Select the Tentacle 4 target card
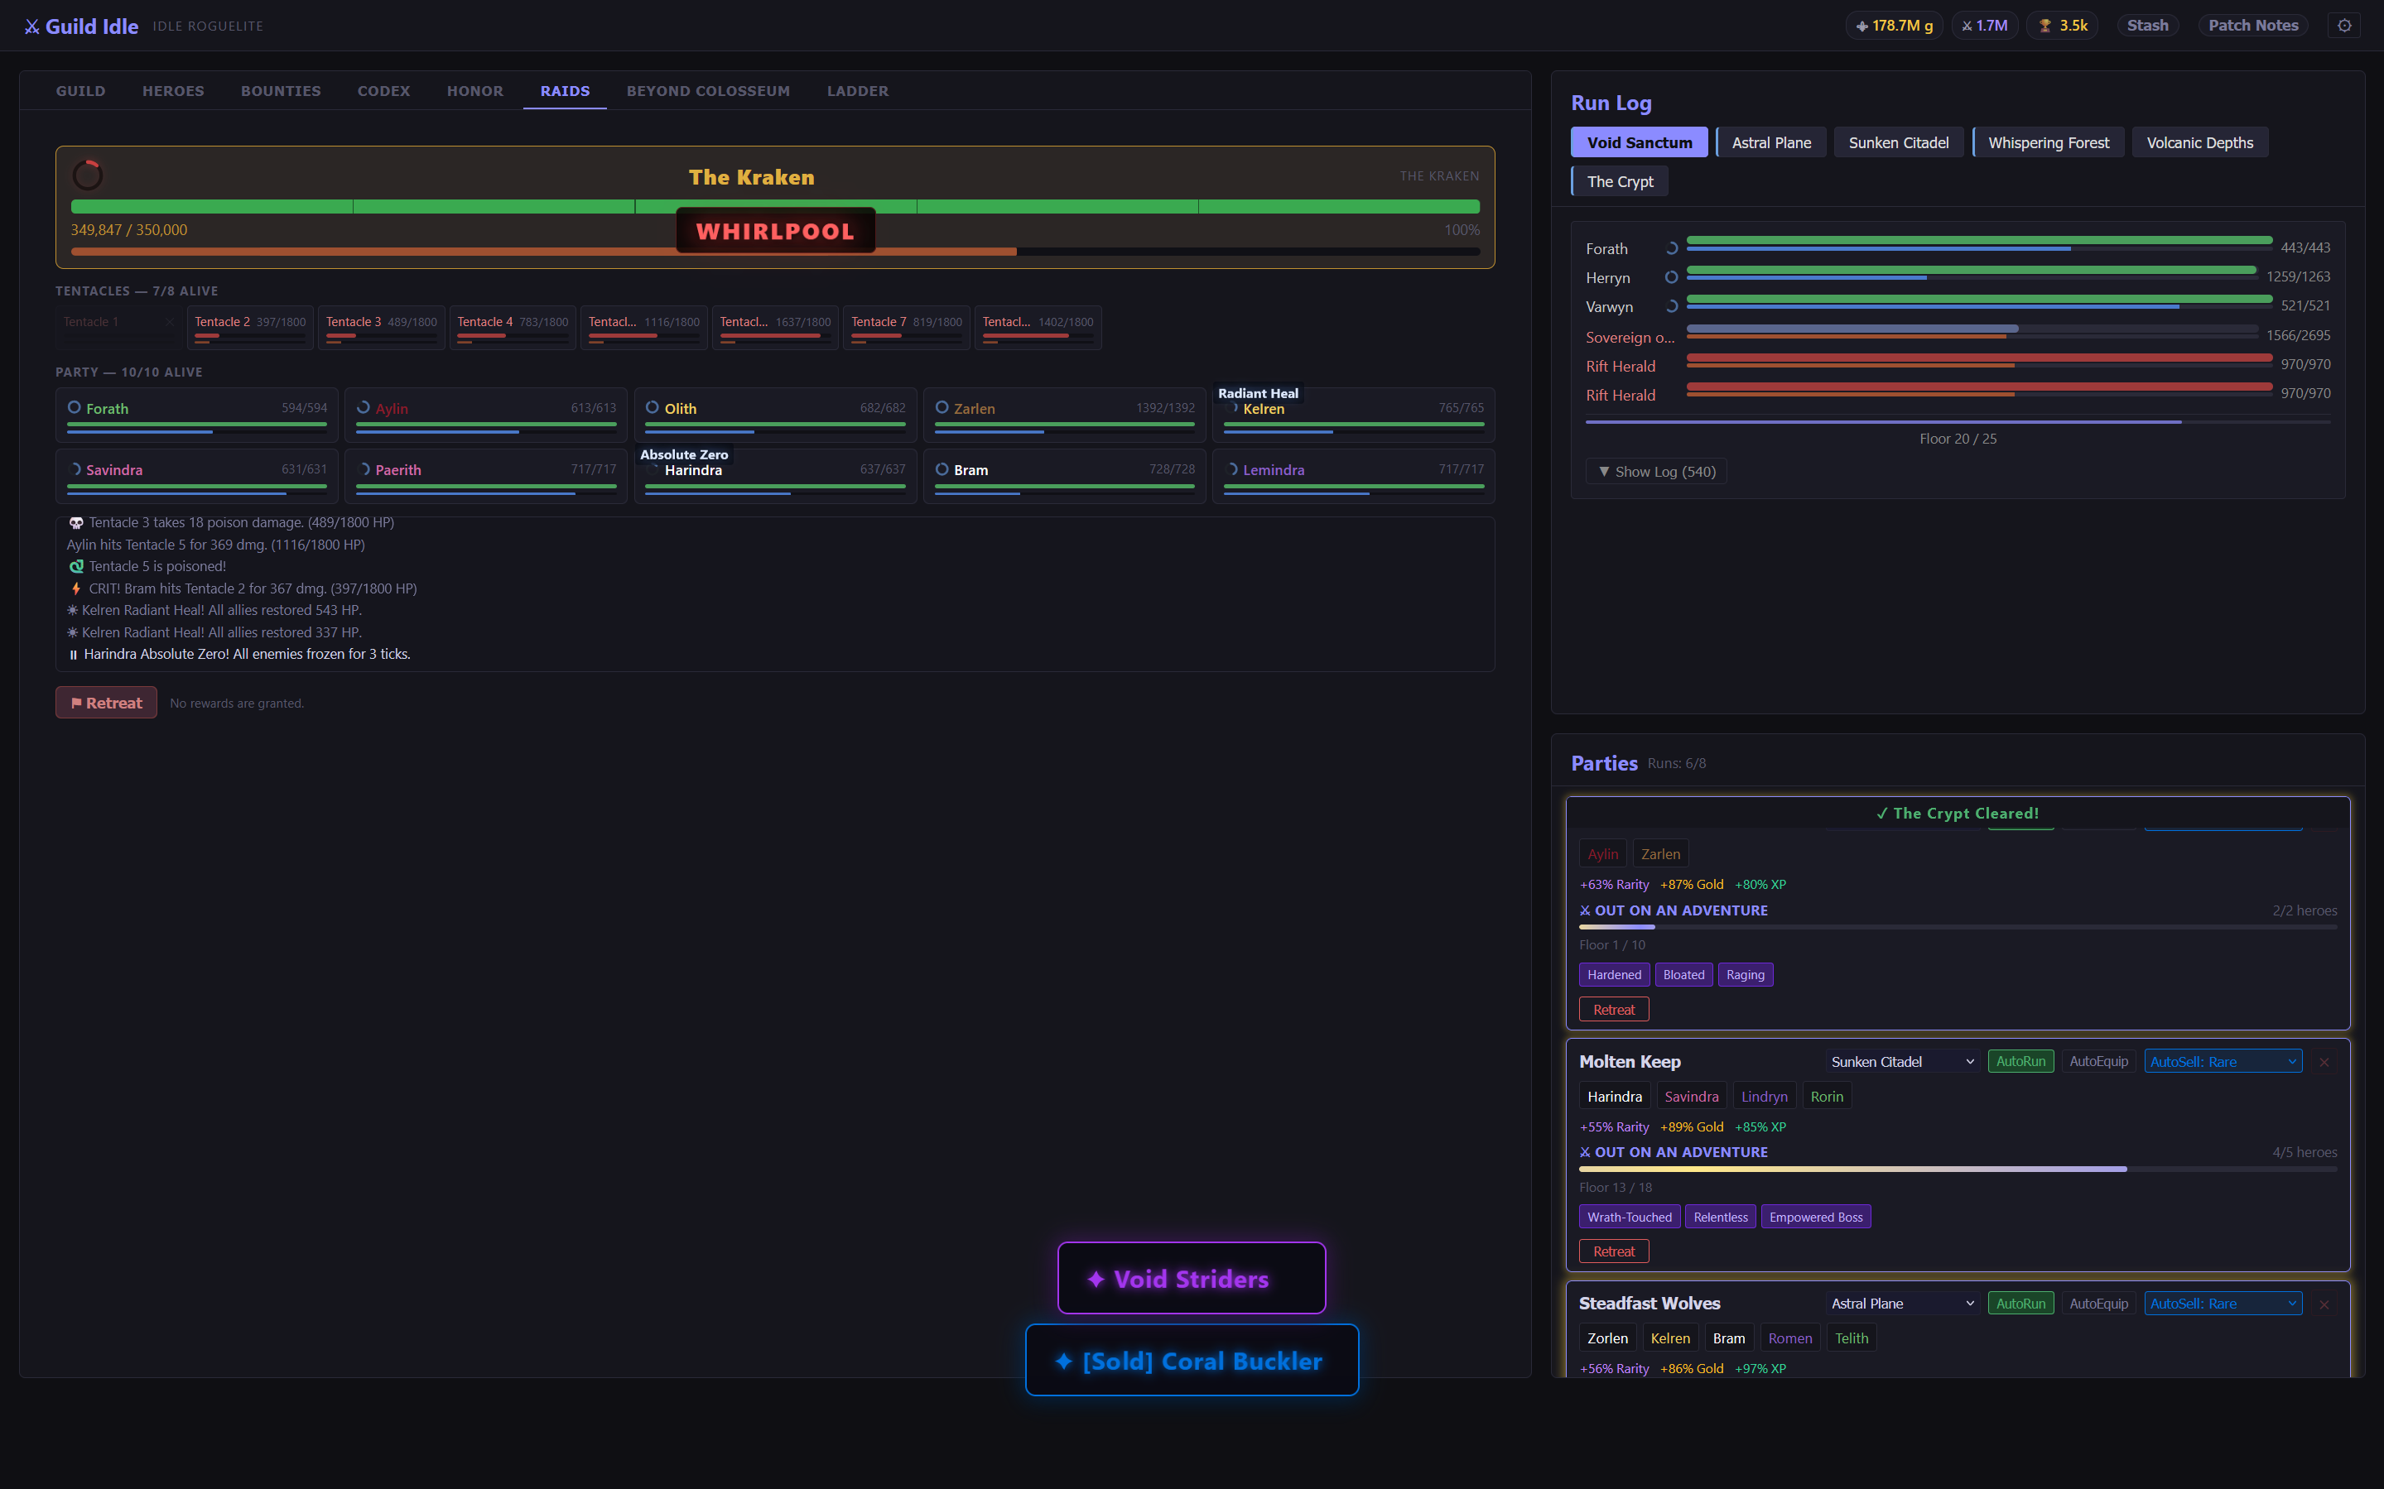Viewport: 2384px width, 1489px height. coord(513,328)
